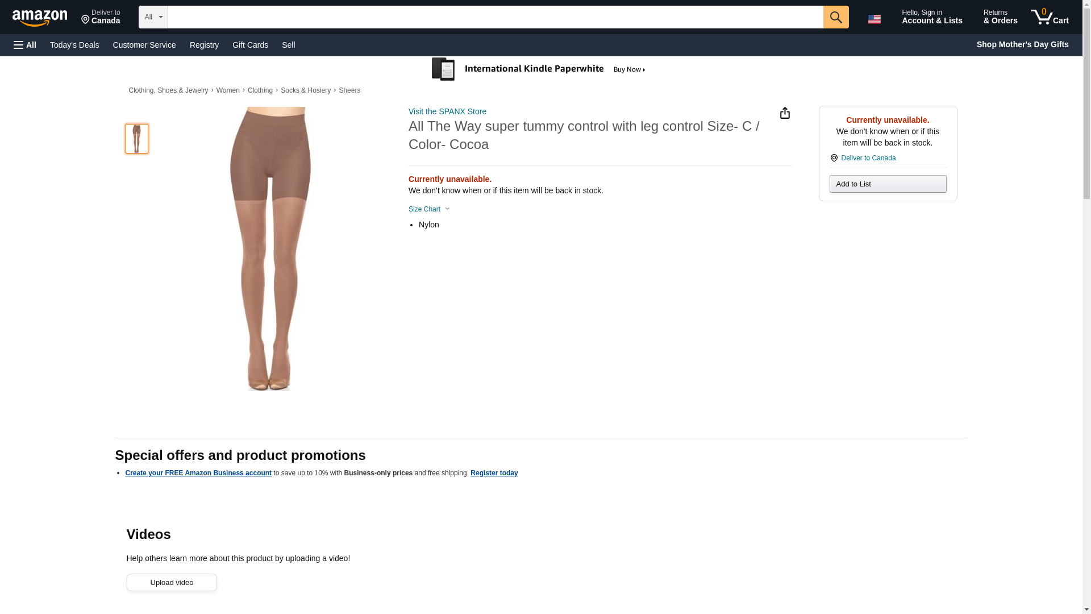Expand the All search category dropdown
Image resolution: width=1091 pixels, height=614 pixels.
click(153, 17)
